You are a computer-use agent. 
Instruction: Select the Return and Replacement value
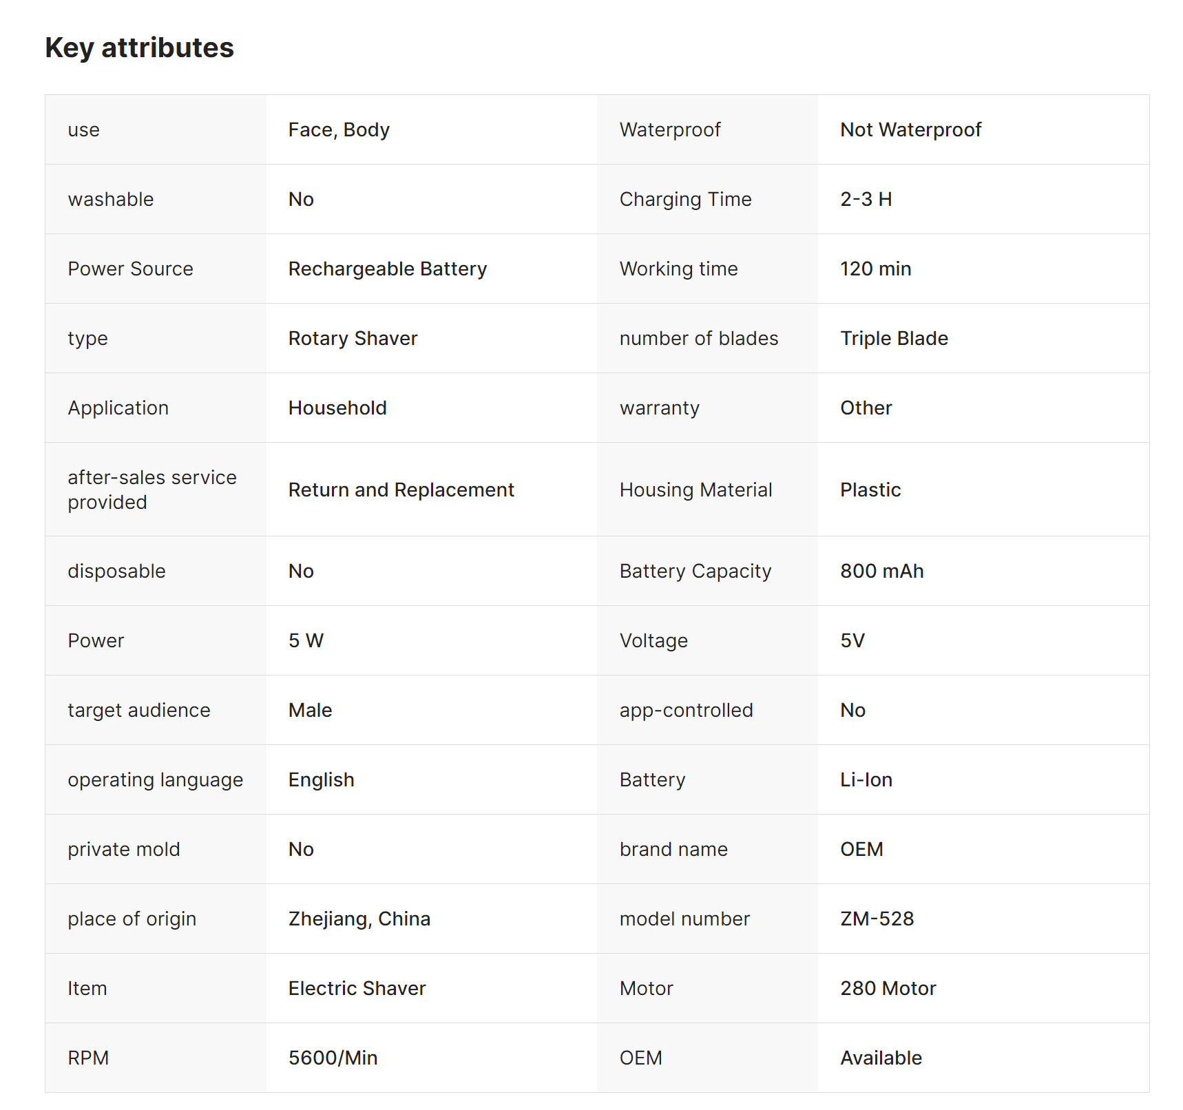point(401,490)
